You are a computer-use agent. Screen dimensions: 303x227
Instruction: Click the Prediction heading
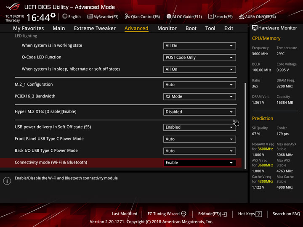(x=263, y=118)
